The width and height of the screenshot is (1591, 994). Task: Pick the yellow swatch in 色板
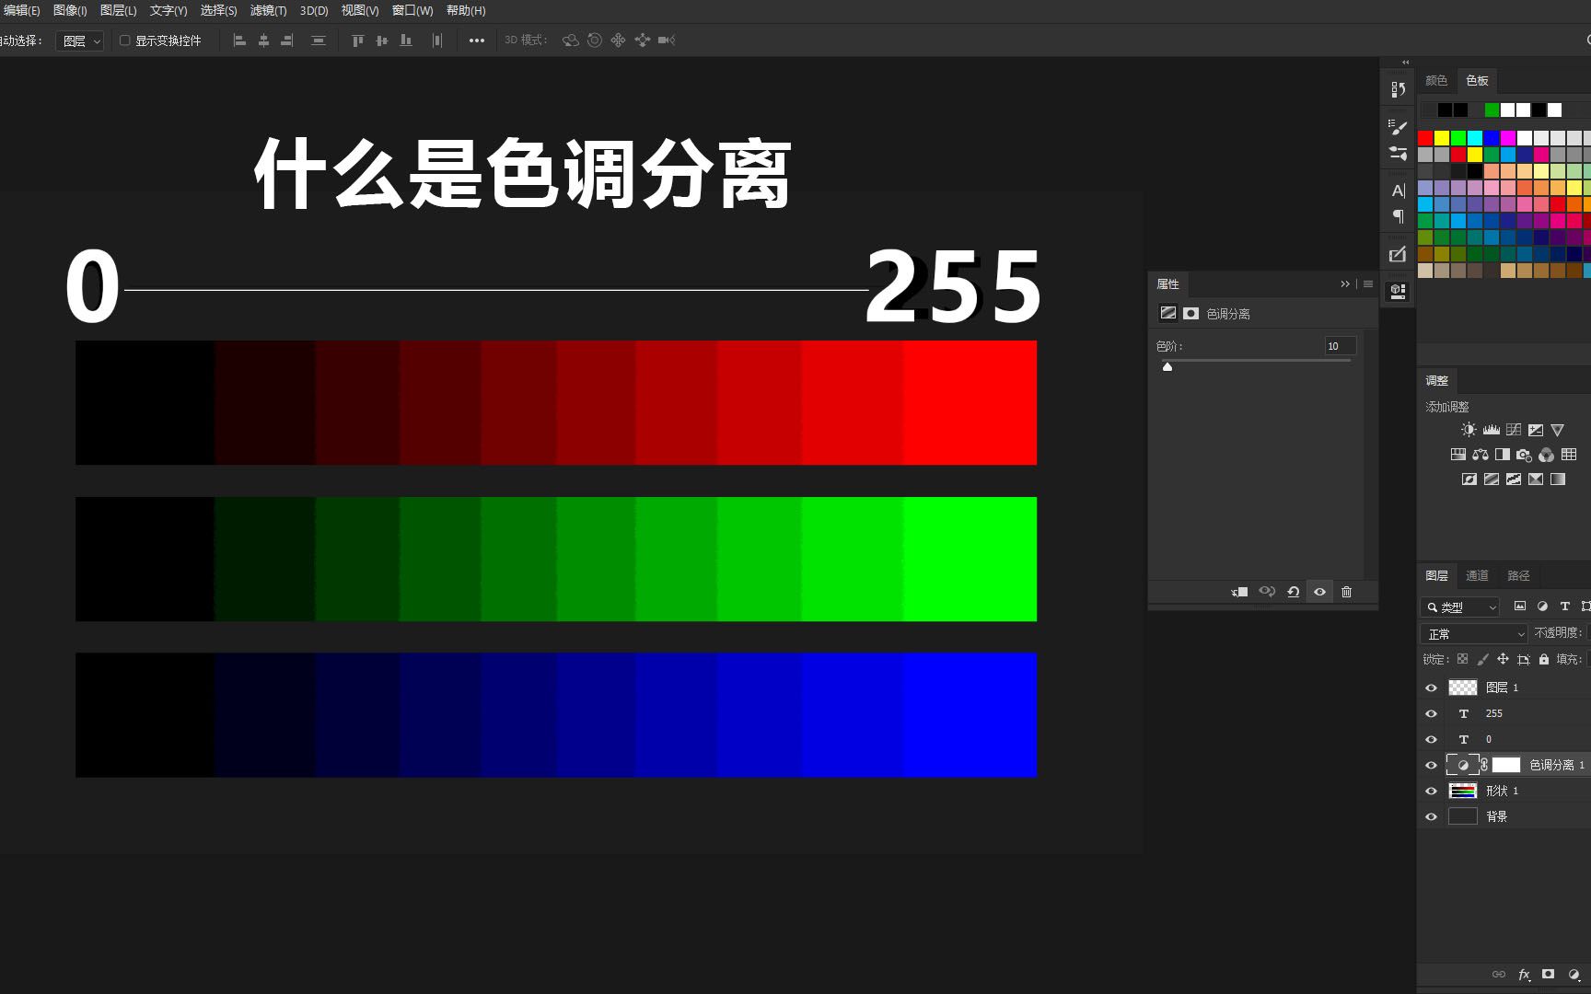(x=1442, y=138)
